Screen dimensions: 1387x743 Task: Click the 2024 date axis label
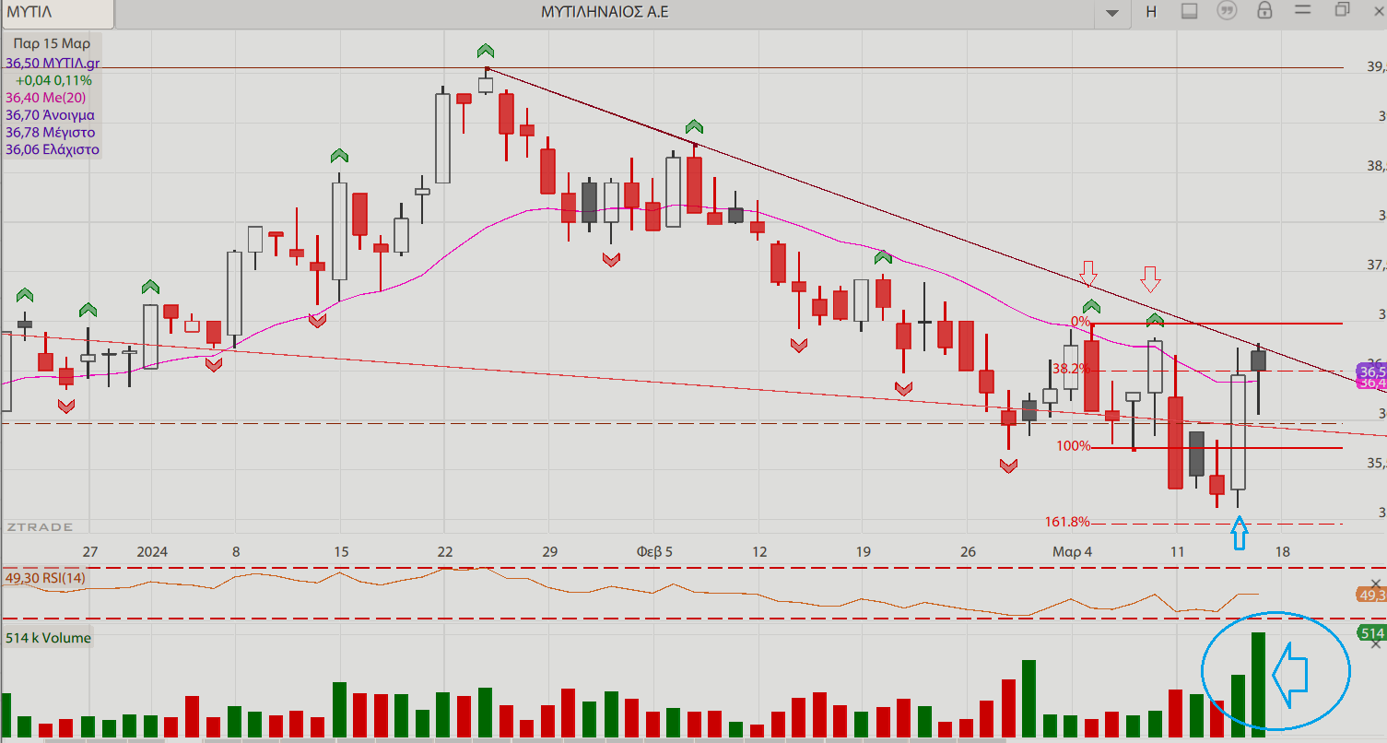tap(152, 551)
